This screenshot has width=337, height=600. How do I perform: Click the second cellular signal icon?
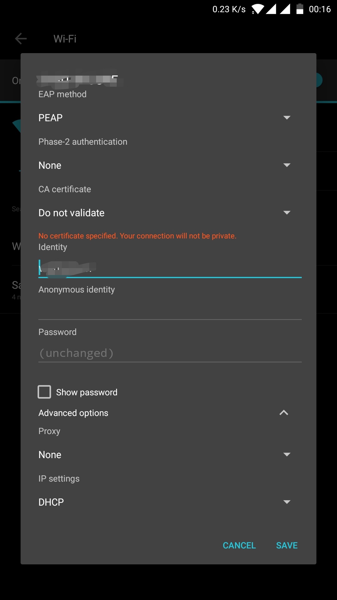click(x=286, y=9)
